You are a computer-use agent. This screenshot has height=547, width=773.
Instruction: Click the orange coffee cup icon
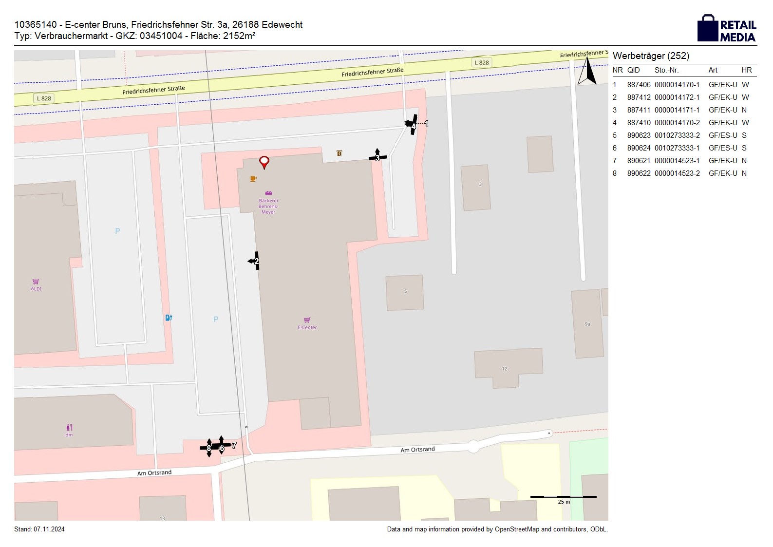[253, 179]
